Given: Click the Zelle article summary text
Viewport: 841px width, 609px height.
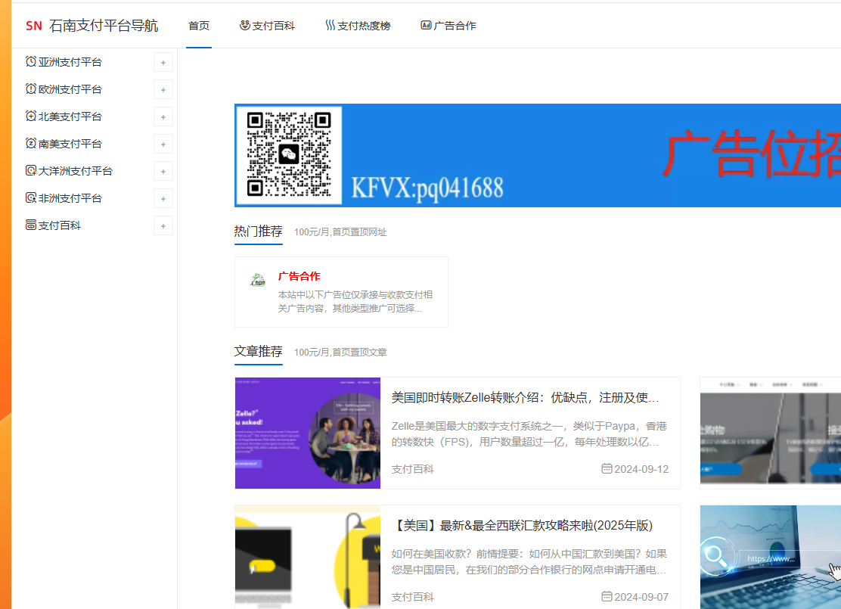Looking at the screenshot, I should point(529,434).
